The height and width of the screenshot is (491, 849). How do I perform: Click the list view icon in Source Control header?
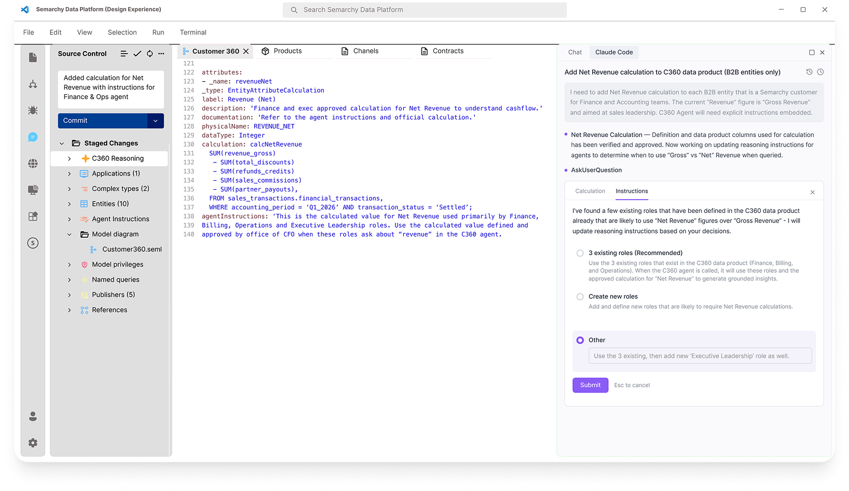124,53
